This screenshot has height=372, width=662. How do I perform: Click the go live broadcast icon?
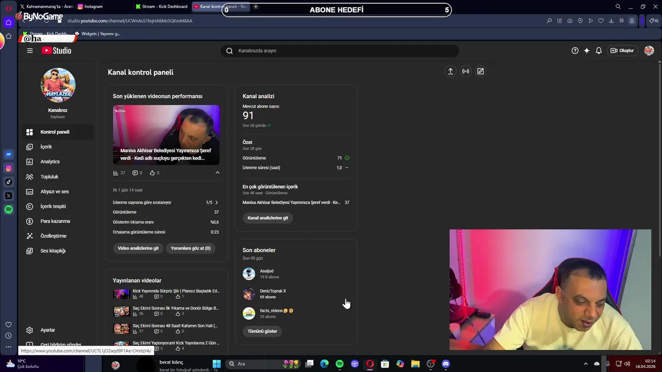465,71
